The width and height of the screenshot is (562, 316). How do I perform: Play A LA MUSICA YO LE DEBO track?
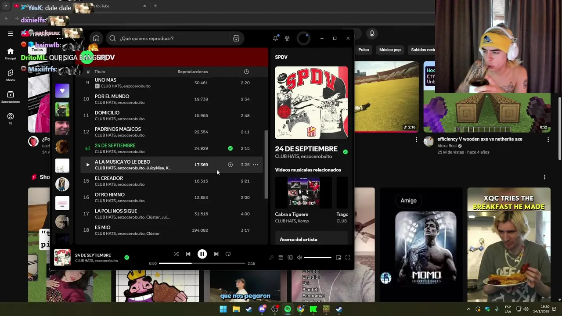tap(87, 165)
